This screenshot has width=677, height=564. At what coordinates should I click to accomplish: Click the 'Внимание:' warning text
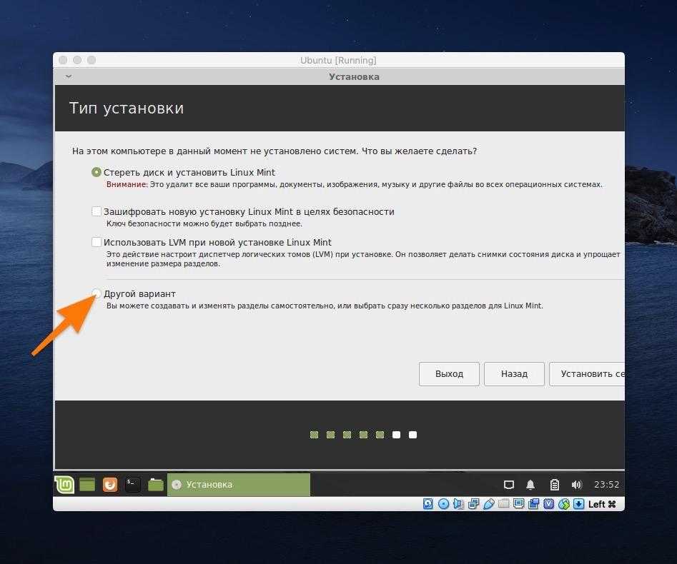click(x=127, y=184)
